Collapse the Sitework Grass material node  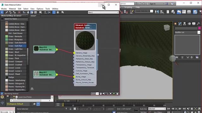tap(94, 25)
